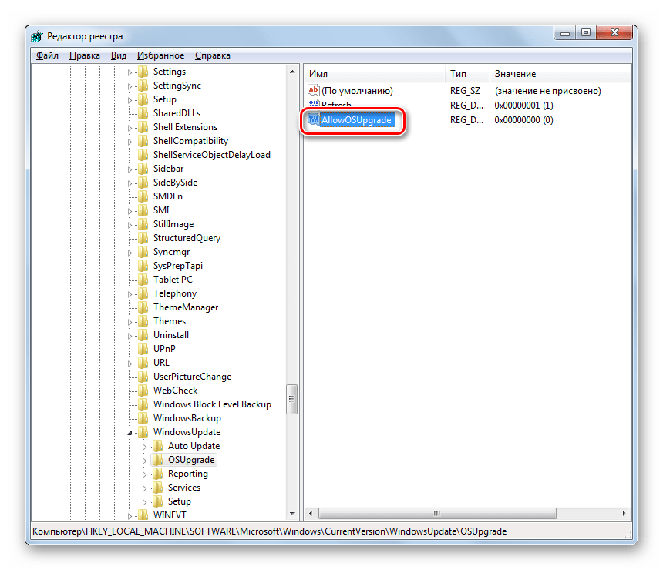Click the tree pane vertical scrollbar thumb
663x570 pixels.
292,399
